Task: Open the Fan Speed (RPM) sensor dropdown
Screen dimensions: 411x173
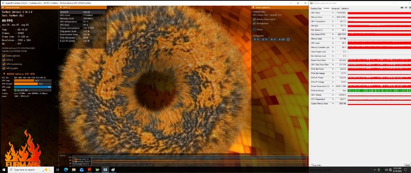Action: pyautogui.click(x=333, y=34)
